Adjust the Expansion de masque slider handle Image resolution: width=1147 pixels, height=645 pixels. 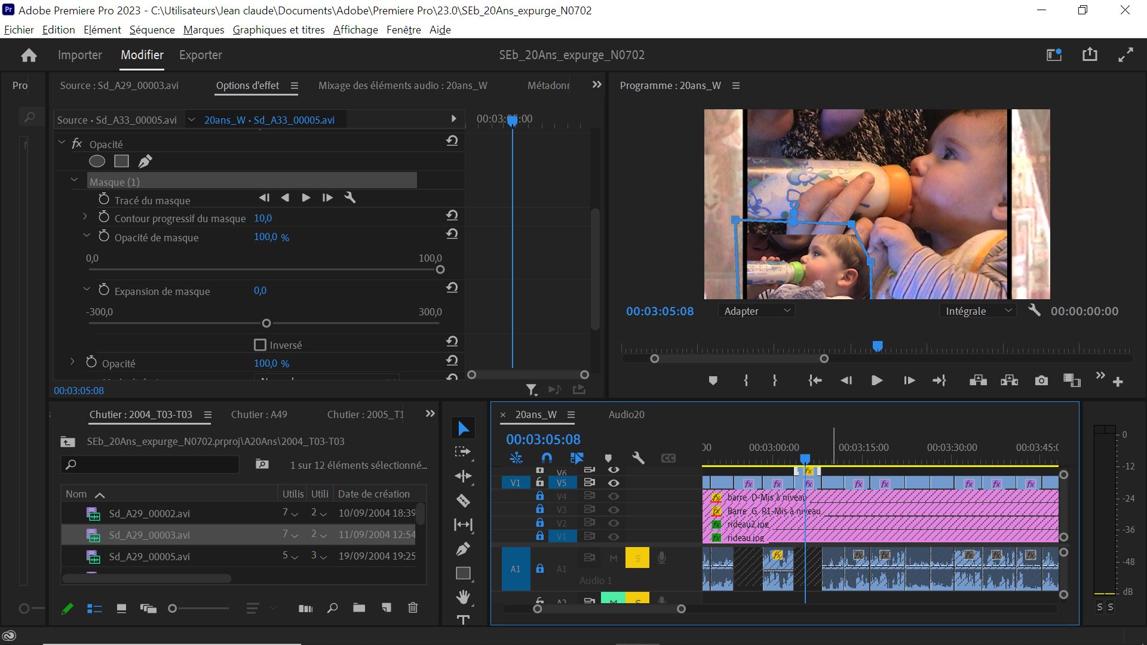(x=266, y=323)
